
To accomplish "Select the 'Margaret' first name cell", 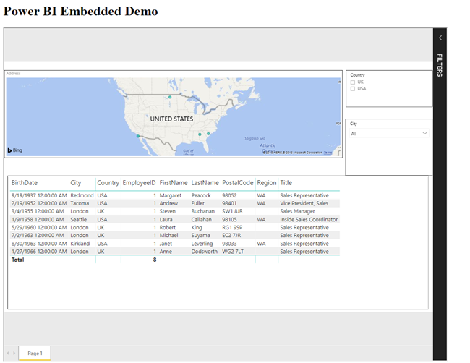I will tap(170, 195).
